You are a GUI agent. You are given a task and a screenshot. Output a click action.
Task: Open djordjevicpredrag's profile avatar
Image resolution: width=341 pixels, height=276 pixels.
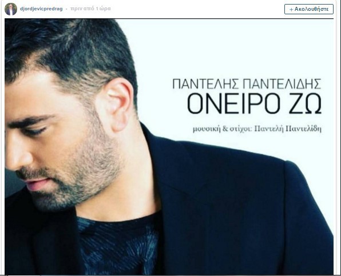(11, 9)
